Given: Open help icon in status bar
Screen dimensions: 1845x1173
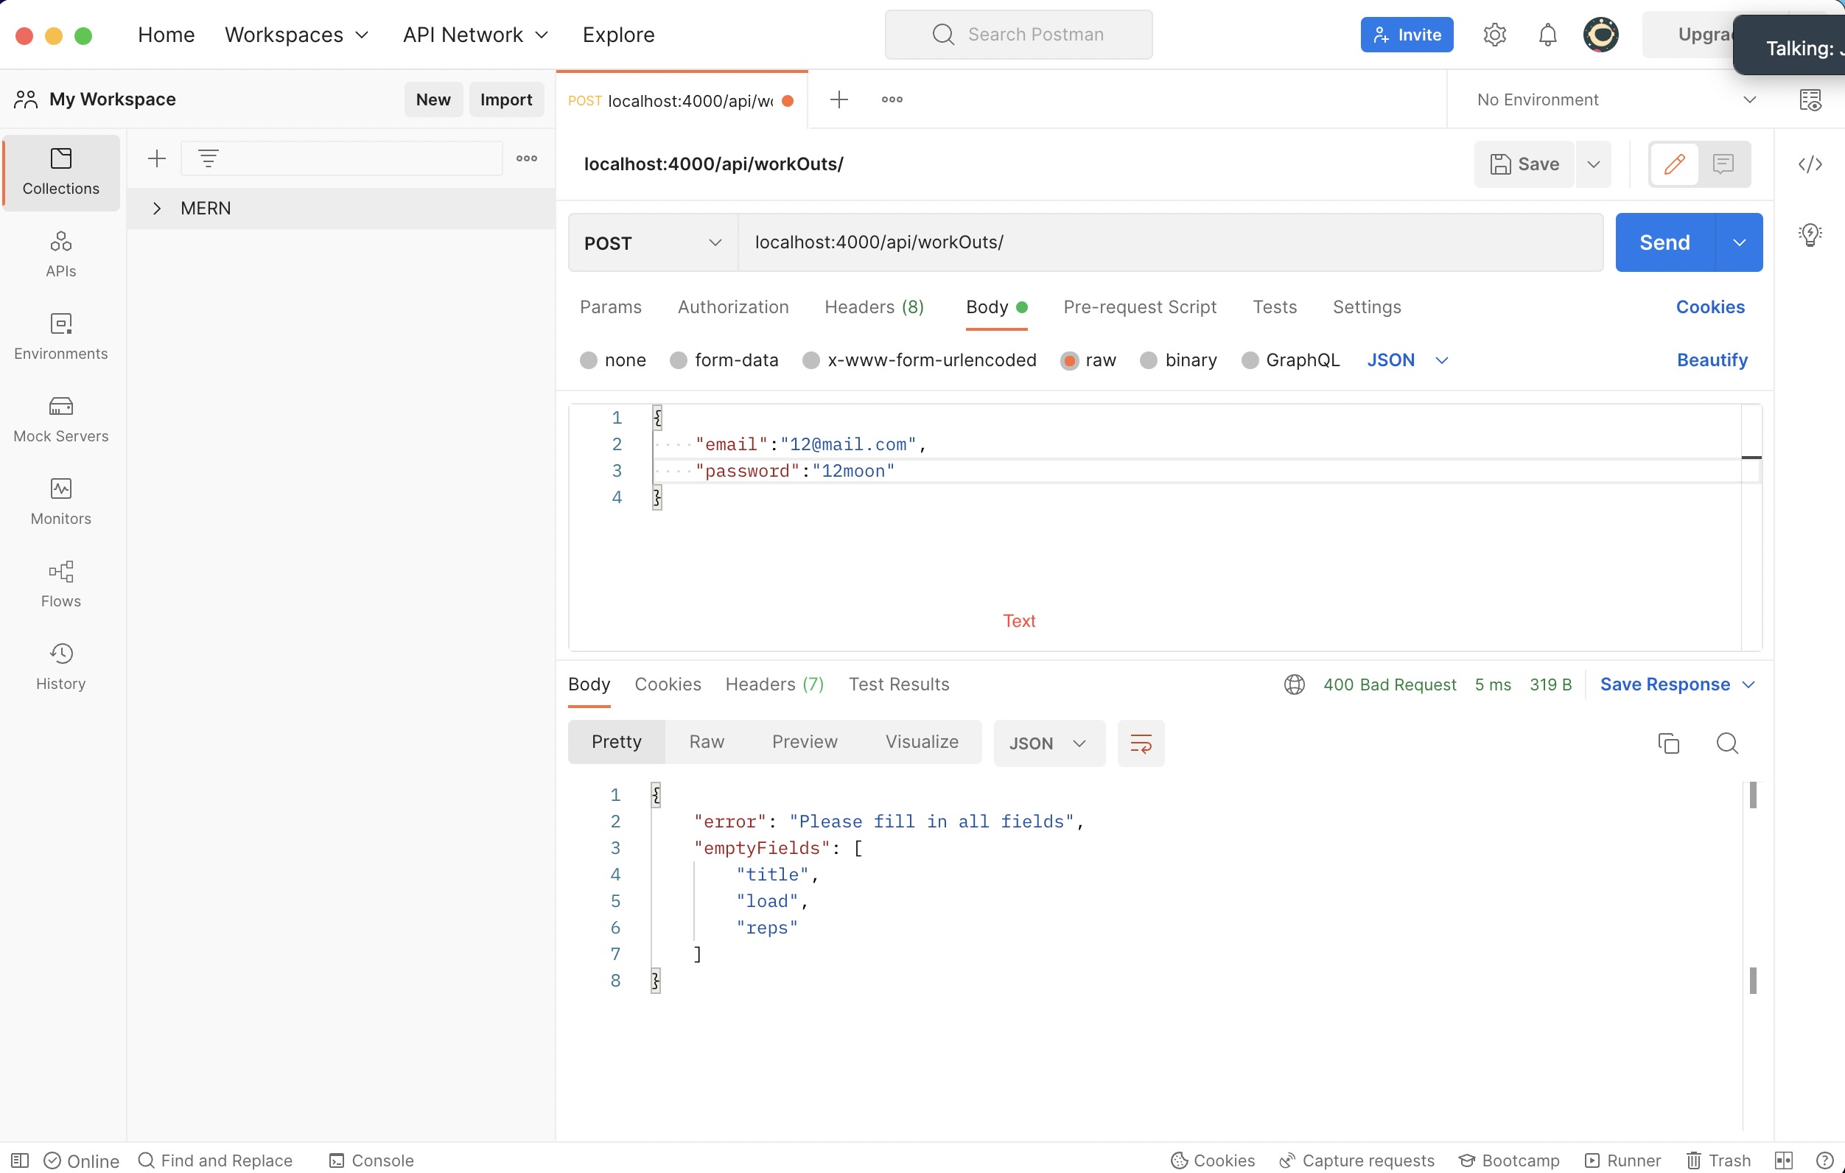Looking at the screenshot, I should [1824, 1160].
